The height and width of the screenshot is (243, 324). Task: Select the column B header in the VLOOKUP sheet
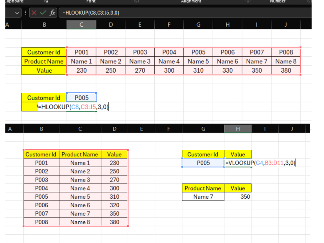tap(41, 129)
